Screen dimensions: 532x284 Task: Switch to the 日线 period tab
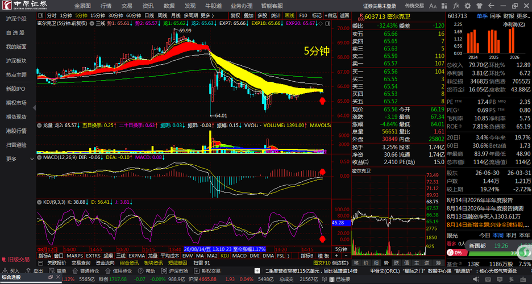pos(149,15)
